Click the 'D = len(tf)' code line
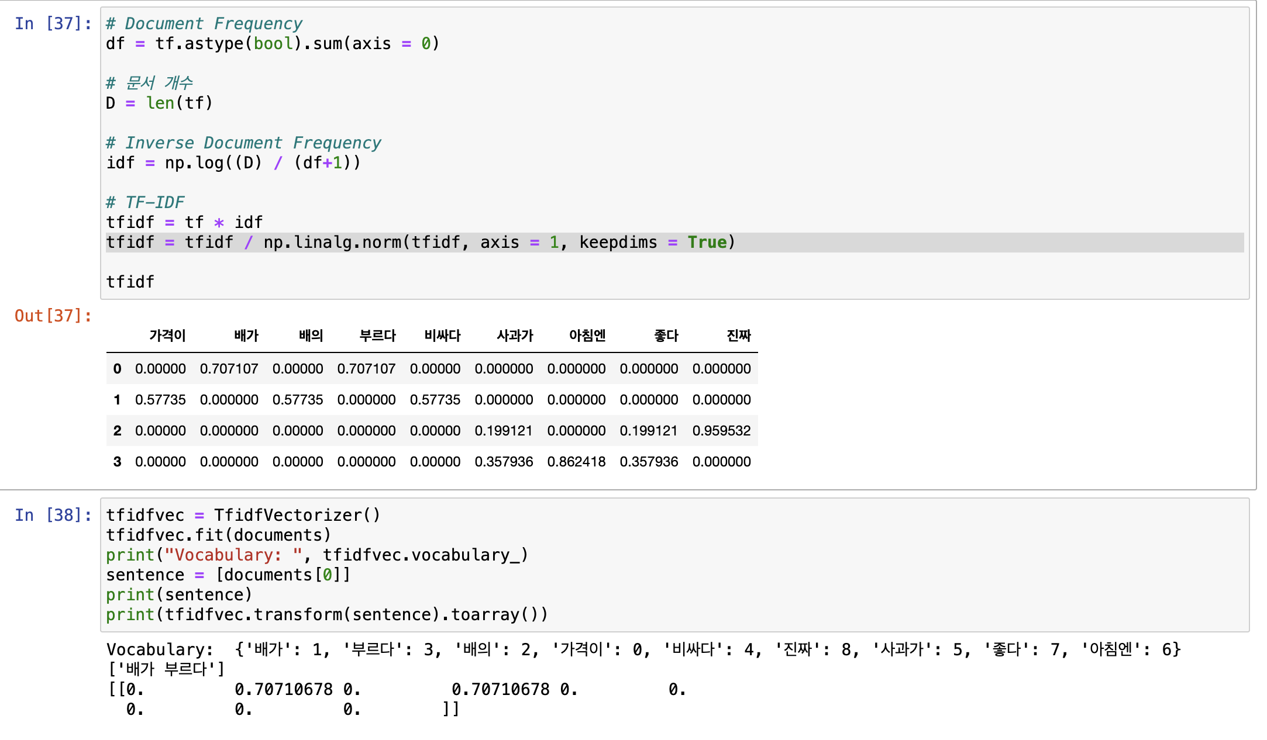This screenshot has height=740, width=1267. point(159,103)
